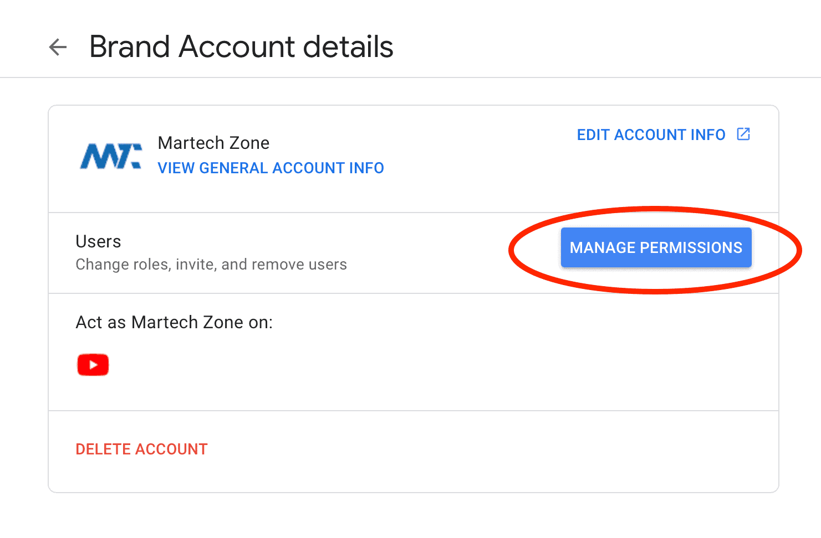The height and width of the screenshot is (538, 821).
Task: Click the word 'details' in the page title
Action: point(348,47)
